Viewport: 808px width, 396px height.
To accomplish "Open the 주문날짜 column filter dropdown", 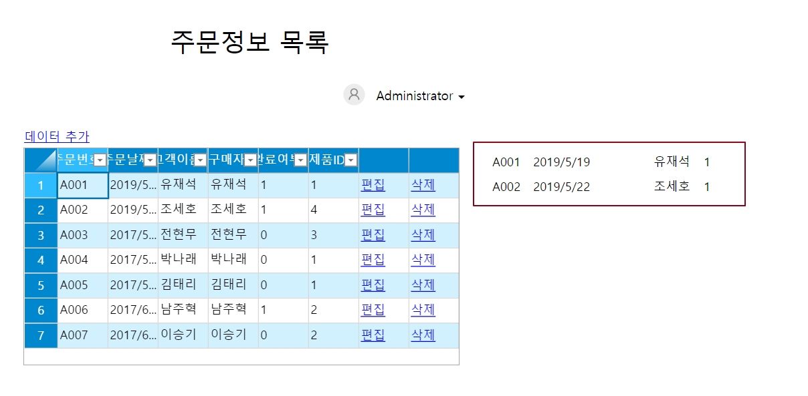I will point(150,160).
